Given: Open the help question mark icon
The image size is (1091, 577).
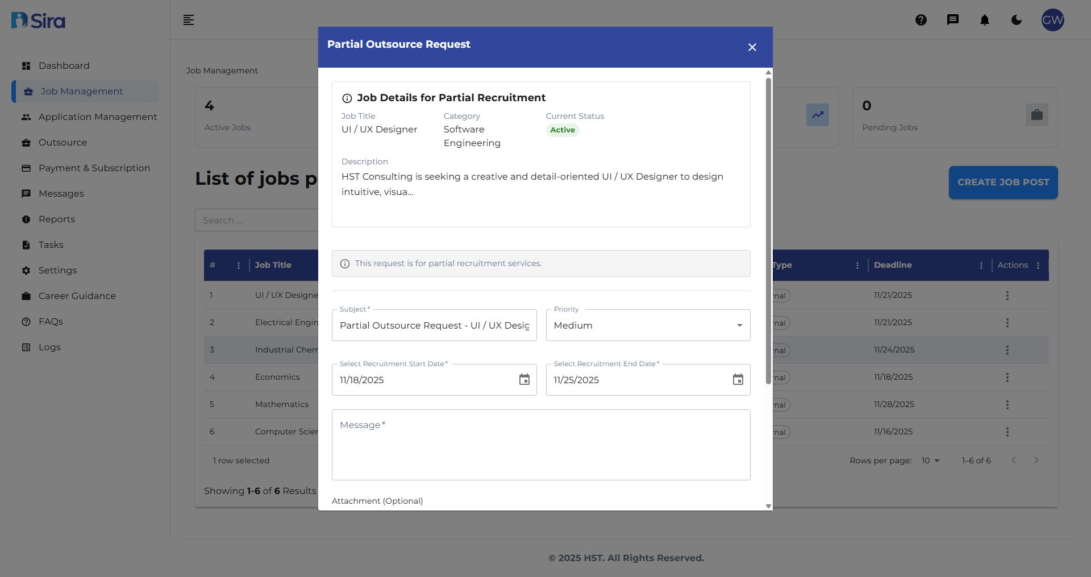Looking at the screenshot, I should coord(921,20).
